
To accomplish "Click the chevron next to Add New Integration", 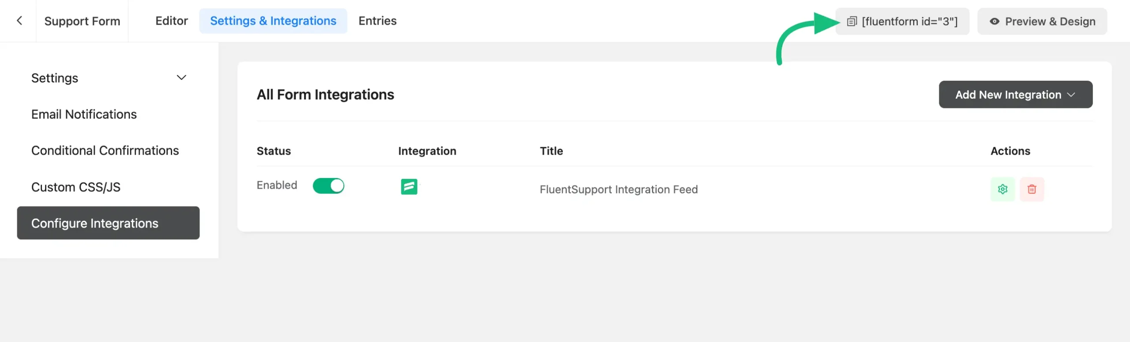I will pyautogui.click(x=1071, y=94).
